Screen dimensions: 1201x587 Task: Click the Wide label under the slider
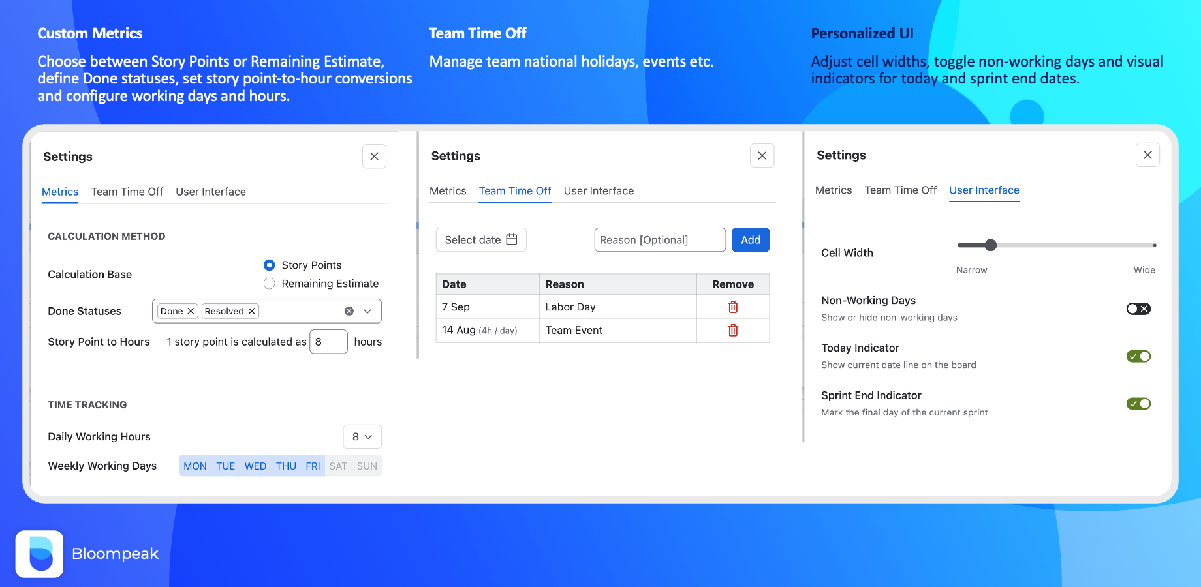(1144, 270)
